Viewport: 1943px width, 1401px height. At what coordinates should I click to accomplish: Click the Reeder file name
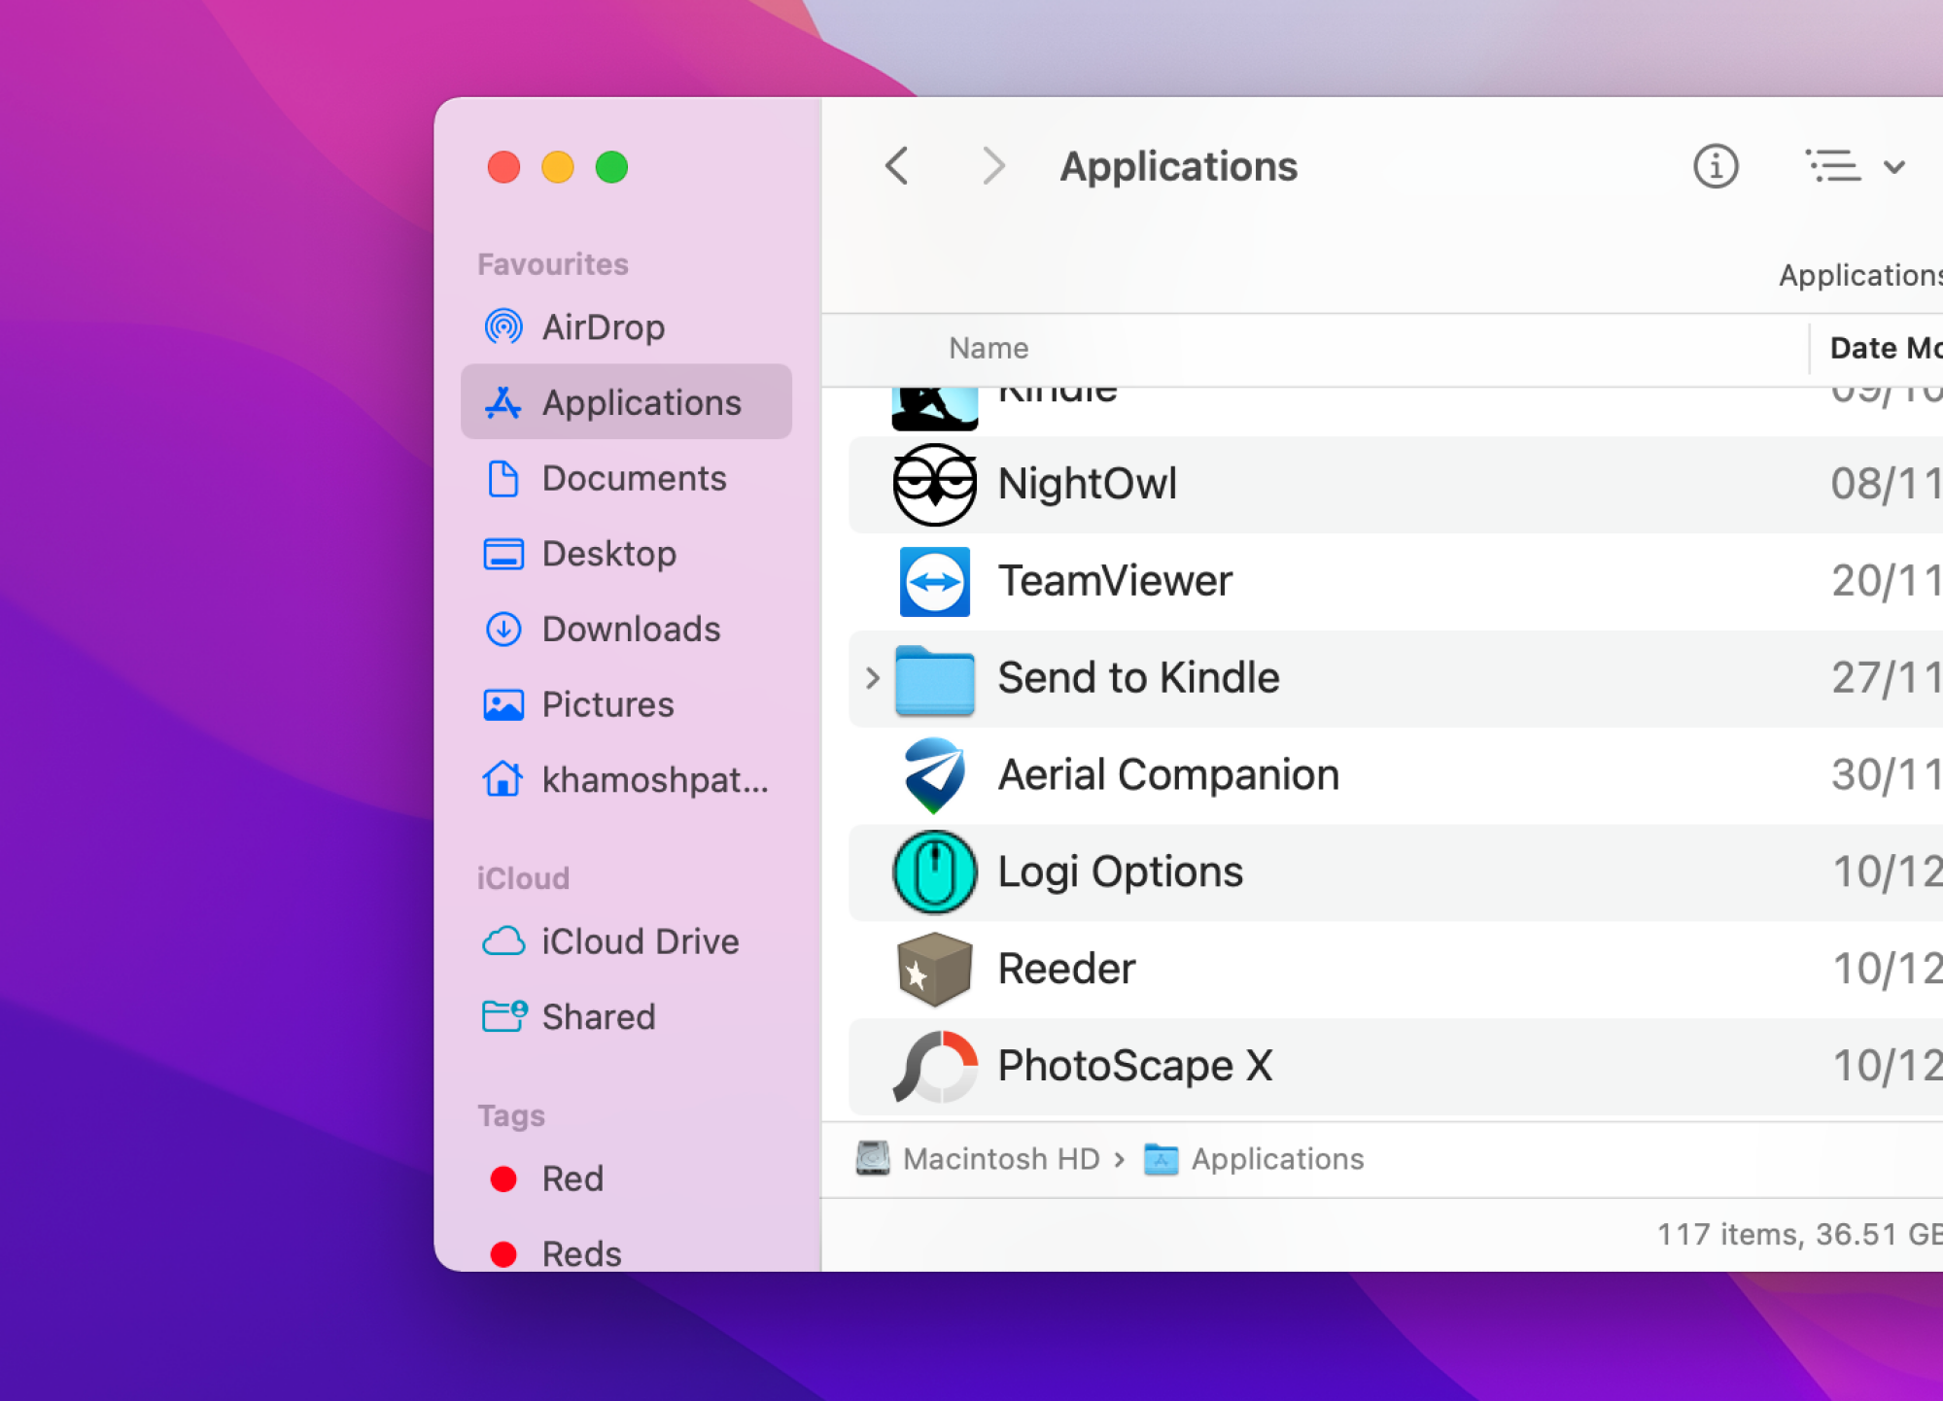click(x=1066, y=969)
